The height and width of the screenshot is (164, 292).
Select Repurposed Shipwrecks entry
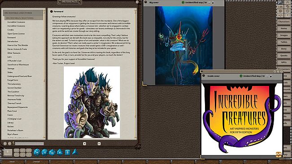17,107
